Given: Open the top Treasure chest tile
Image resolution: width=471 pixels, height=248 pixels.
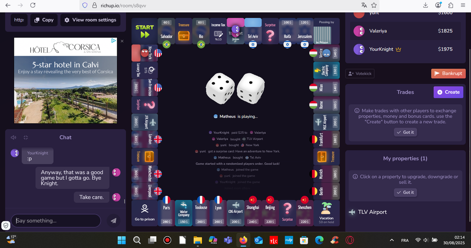Looking at the screenshot, I should click(x=184, y=31).
